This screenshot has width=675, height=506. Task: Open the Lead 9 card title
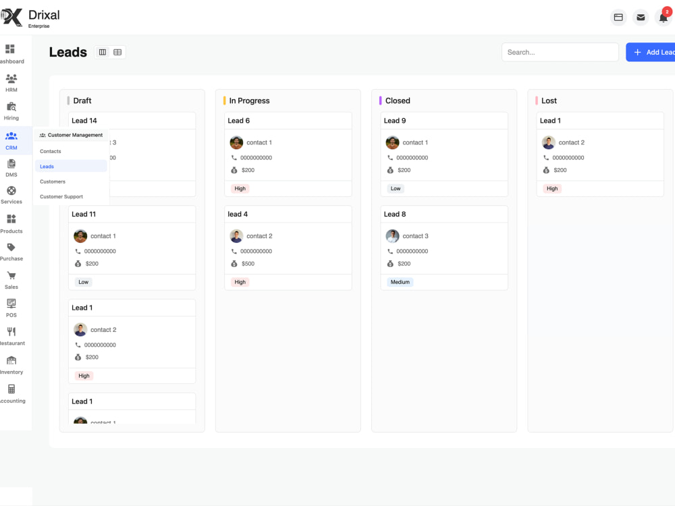(395, 121)
